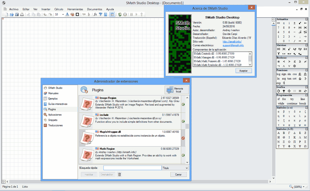Click the fx insert function icon

(95, 14)
